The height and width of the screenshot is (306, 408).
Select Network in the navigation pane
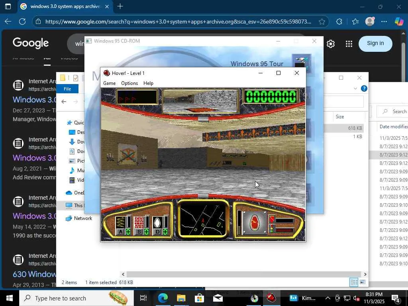[x=79, y=218]
